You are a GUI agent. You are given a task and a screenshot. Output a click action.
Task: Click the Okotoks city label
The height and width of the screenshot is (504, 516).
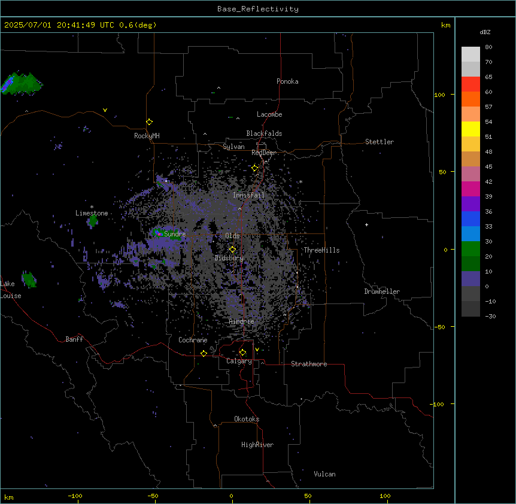click(x=247, y=419)
